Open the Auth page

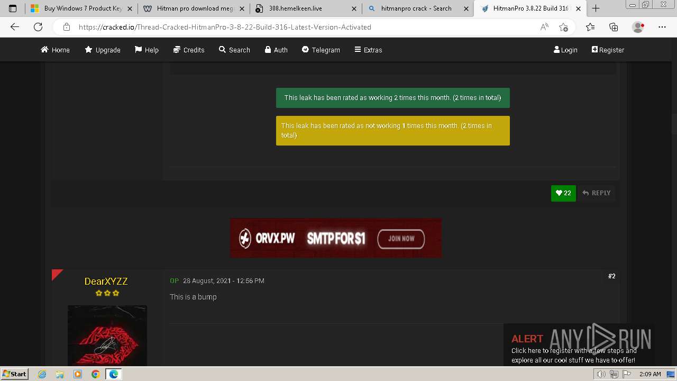point(276,50)
